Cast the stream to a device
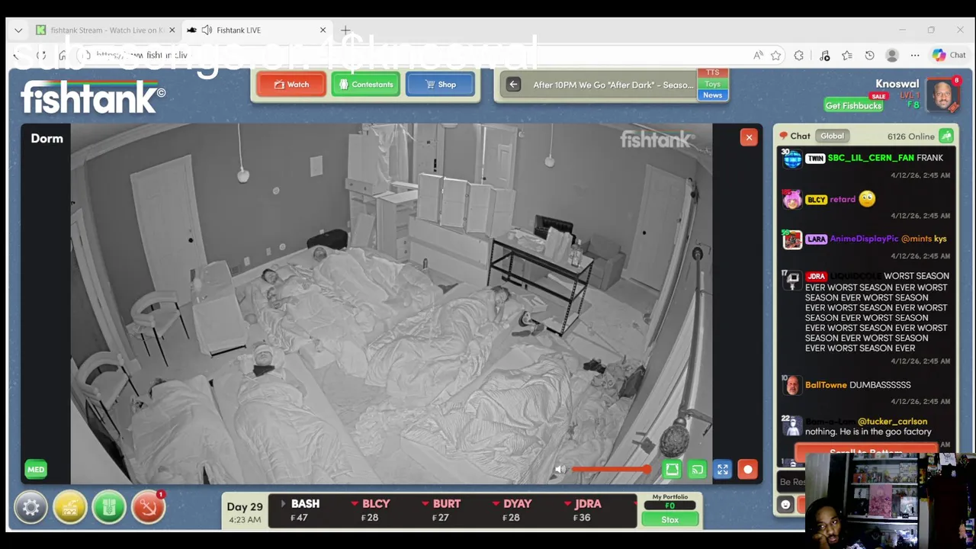Screen dimensions: 976x549 pos(697,470)
